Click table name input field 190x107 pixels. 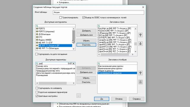click(x=98, y=12)
